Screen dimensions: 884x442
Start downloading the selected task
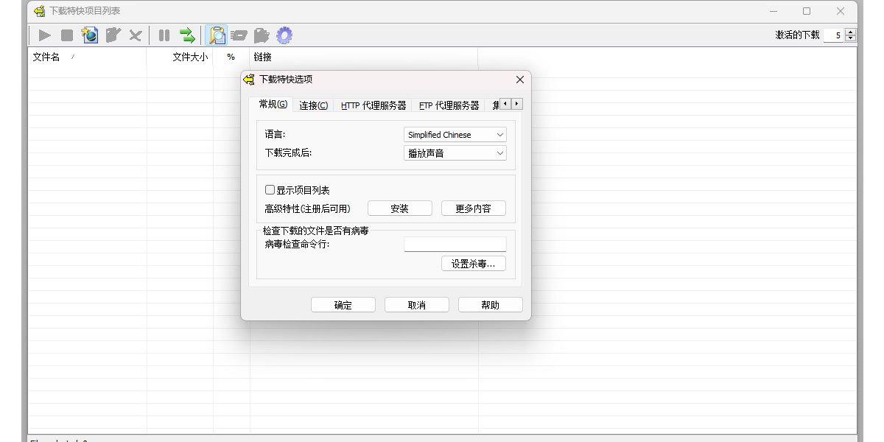[44, 35]
